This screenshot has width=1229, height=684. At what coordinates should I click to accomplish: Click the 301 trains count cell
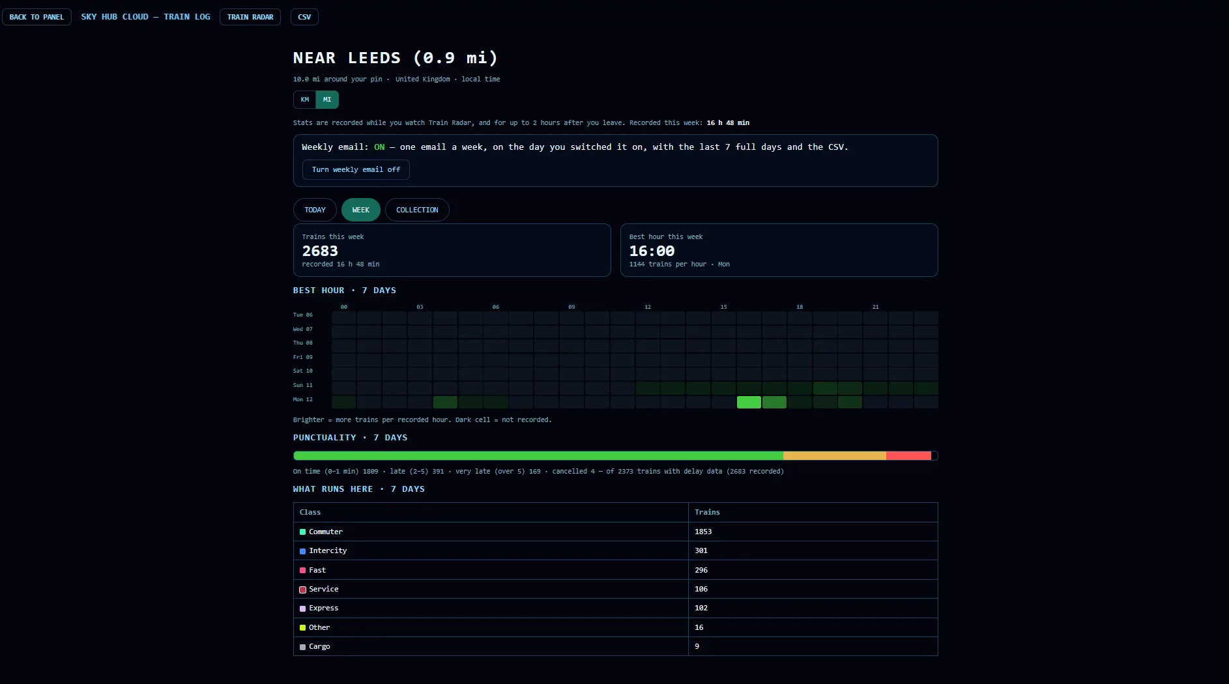point(813,551)
